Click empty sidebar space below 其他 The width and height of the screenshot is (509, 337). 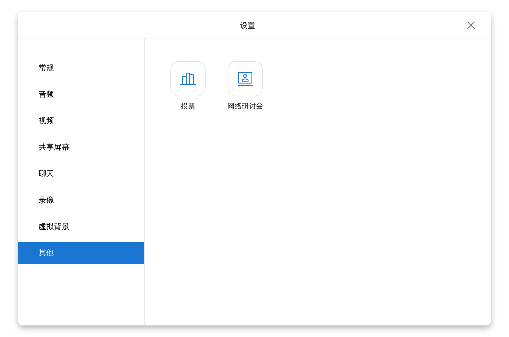[x=81, y=295]
